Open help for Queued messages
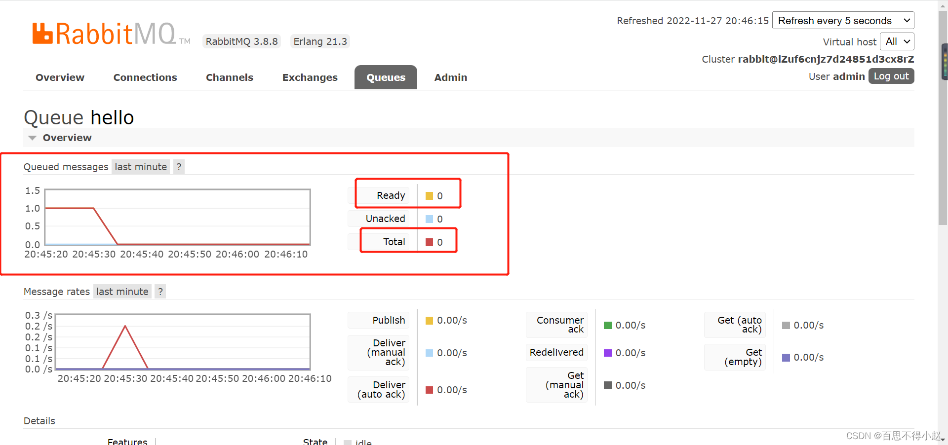The height and width of the screenshot is (445, 948). [179, 167]
